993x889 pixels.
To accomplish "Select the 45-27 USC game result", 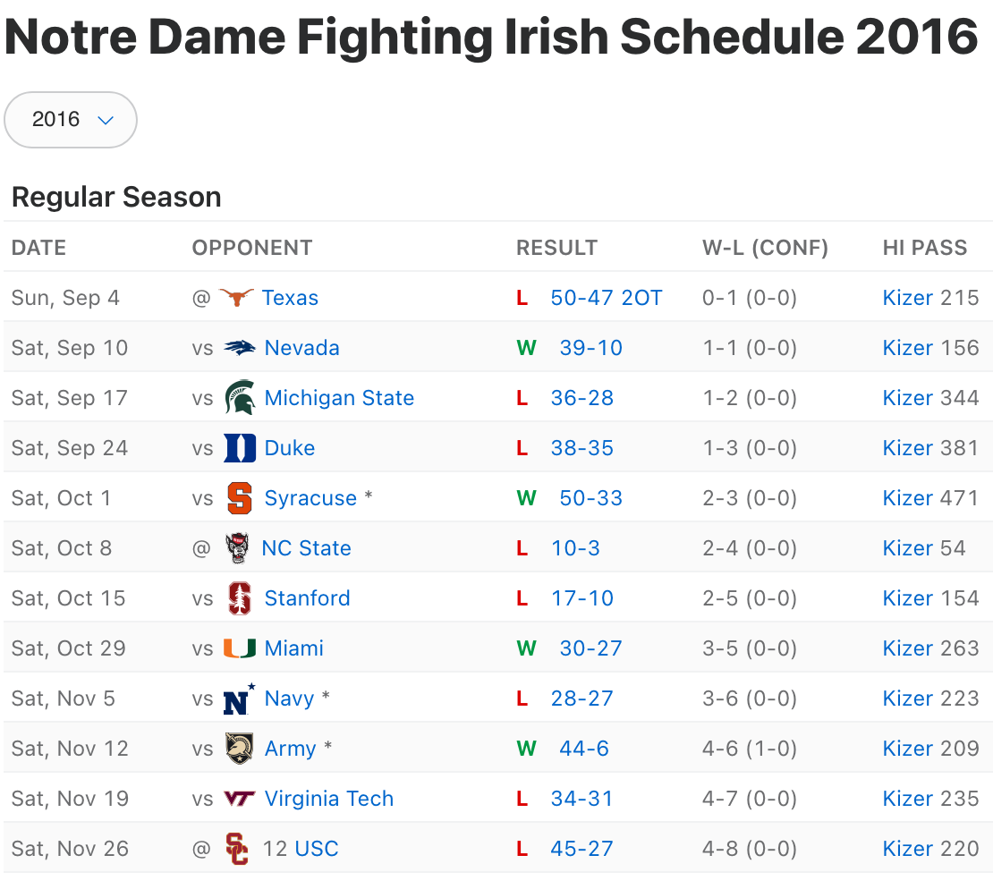I will 581,849.
